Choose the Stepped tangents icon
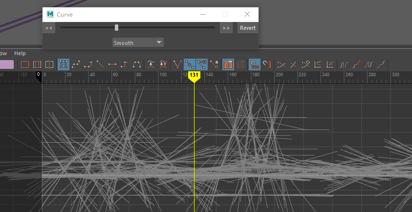Image resolution: width=412 pixels, height=212 pixels. (125, 64)
